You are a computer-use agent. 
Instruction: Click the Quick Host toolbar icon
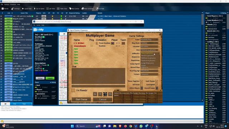27,9
